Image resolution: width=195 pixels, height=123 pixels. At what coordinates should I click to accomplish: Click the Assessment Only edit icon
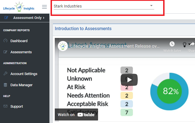point(6,18)
